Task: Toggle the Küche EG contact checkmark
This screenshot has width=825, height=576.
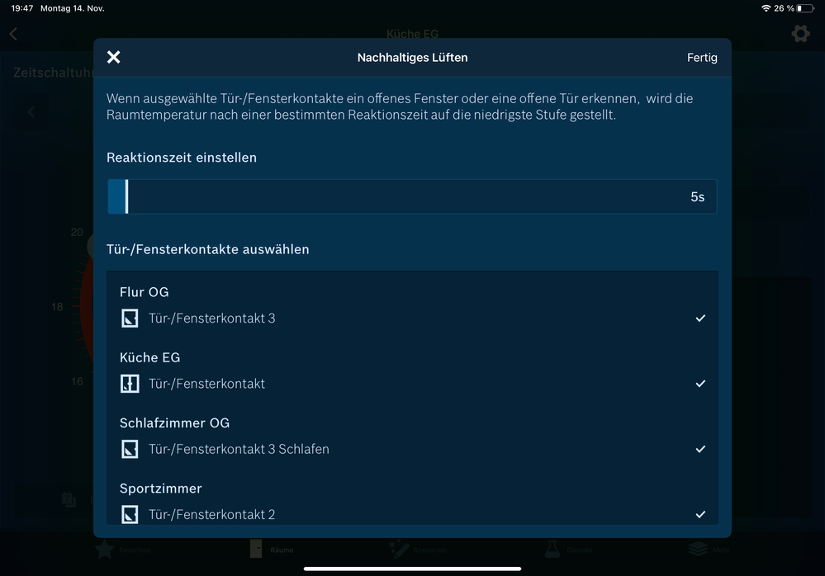Action: pos(700,384)
